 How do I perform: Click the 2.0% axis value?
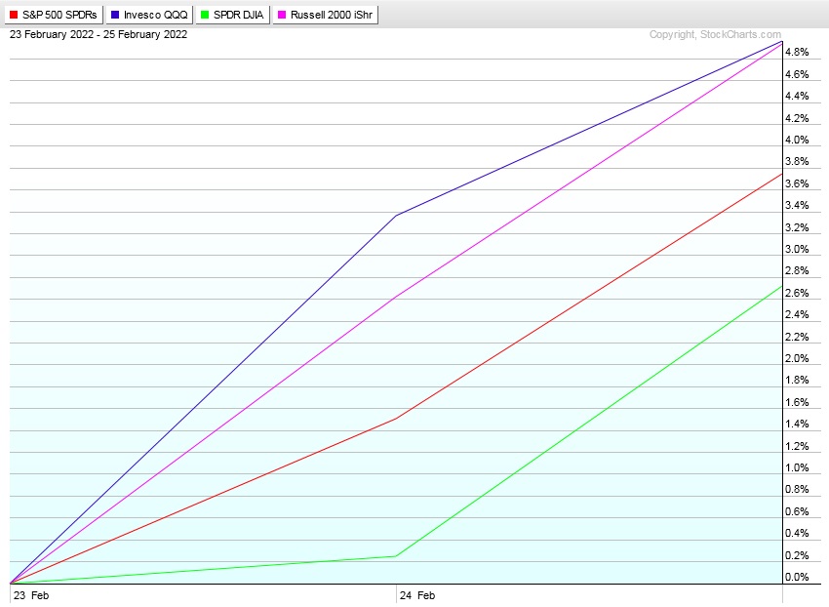point(797,358)
